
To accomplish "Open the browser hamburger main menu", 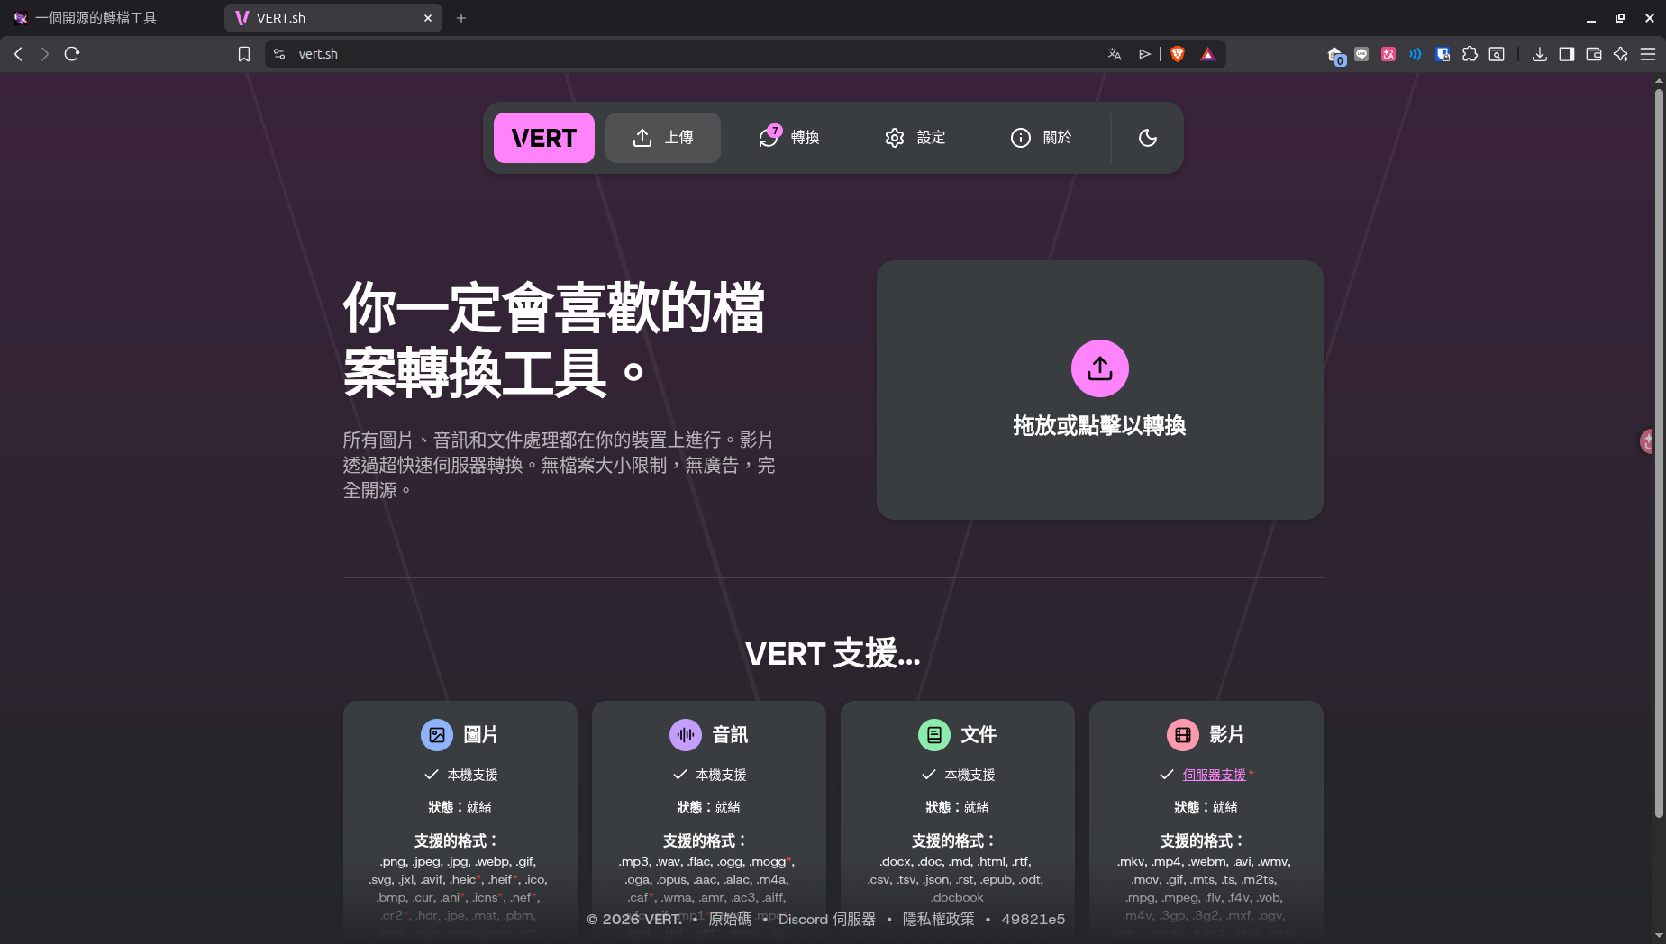I will coord(1648,54).
